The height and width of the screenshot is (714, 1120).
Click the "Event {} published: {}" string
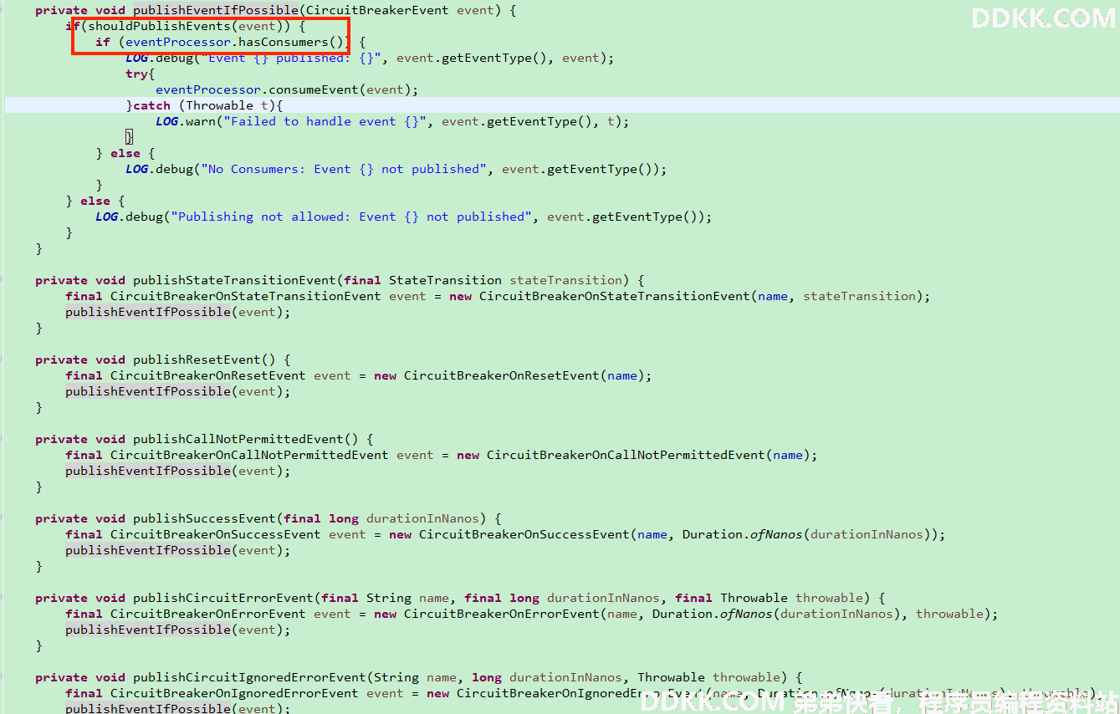click(x=290, y=58)
